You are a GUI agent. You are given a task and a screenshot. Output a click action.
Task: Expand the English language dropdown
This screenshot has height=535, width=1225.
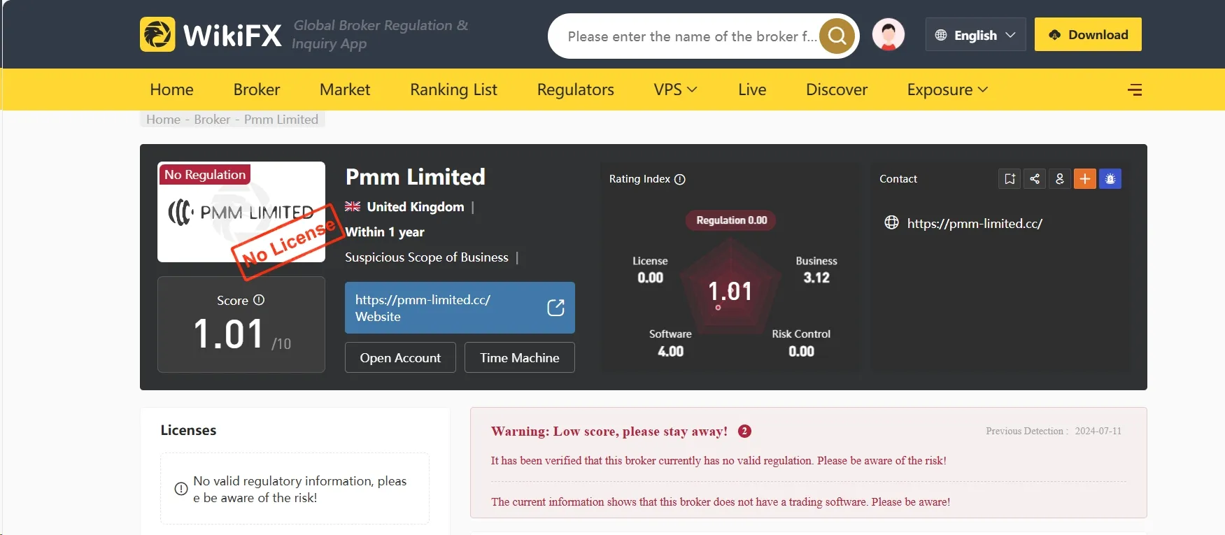click(x=976, y=35)
